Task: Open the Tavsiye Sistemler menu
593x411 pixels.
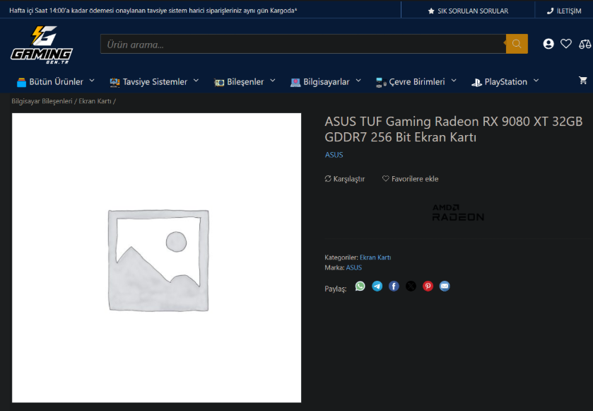Action: 154,82
